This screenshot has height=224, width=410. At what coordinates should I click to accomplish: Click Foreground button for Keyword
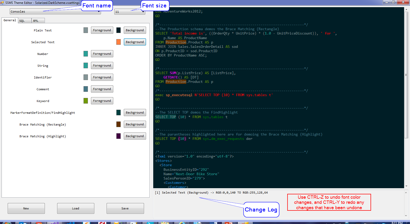(x=102, y=101)
